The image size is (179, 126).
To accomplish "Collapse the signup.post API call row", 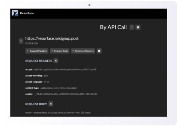I will coord(21,41).
